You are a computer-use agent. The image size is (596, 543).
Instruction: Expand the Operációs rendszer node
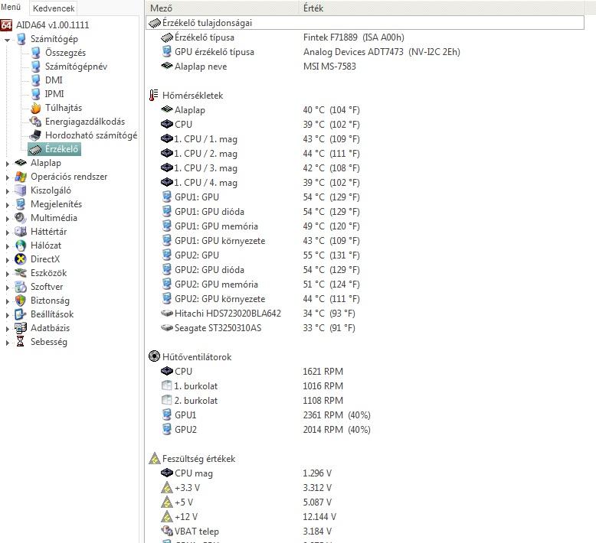pos(7,177)
